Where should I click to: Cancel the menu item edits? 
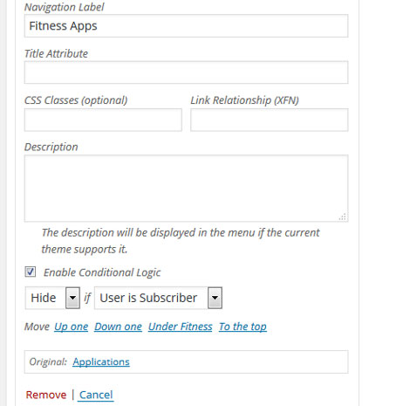click(x=96, y=395)
